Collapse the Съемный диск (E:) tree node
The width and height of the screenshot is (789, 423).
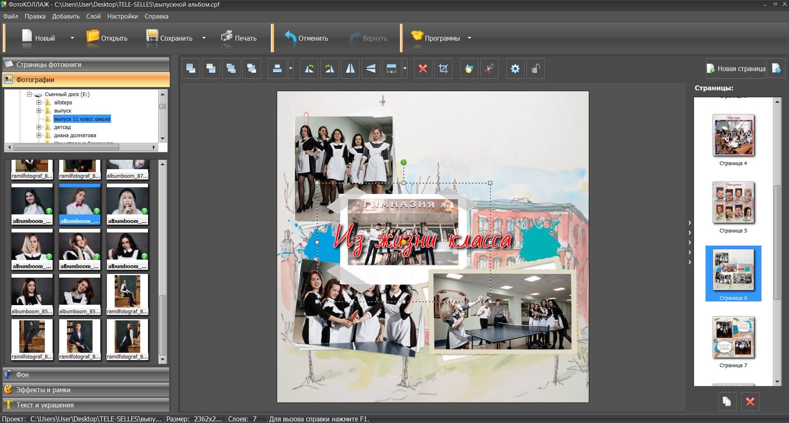pyautogui.click(x=30, y=94)
